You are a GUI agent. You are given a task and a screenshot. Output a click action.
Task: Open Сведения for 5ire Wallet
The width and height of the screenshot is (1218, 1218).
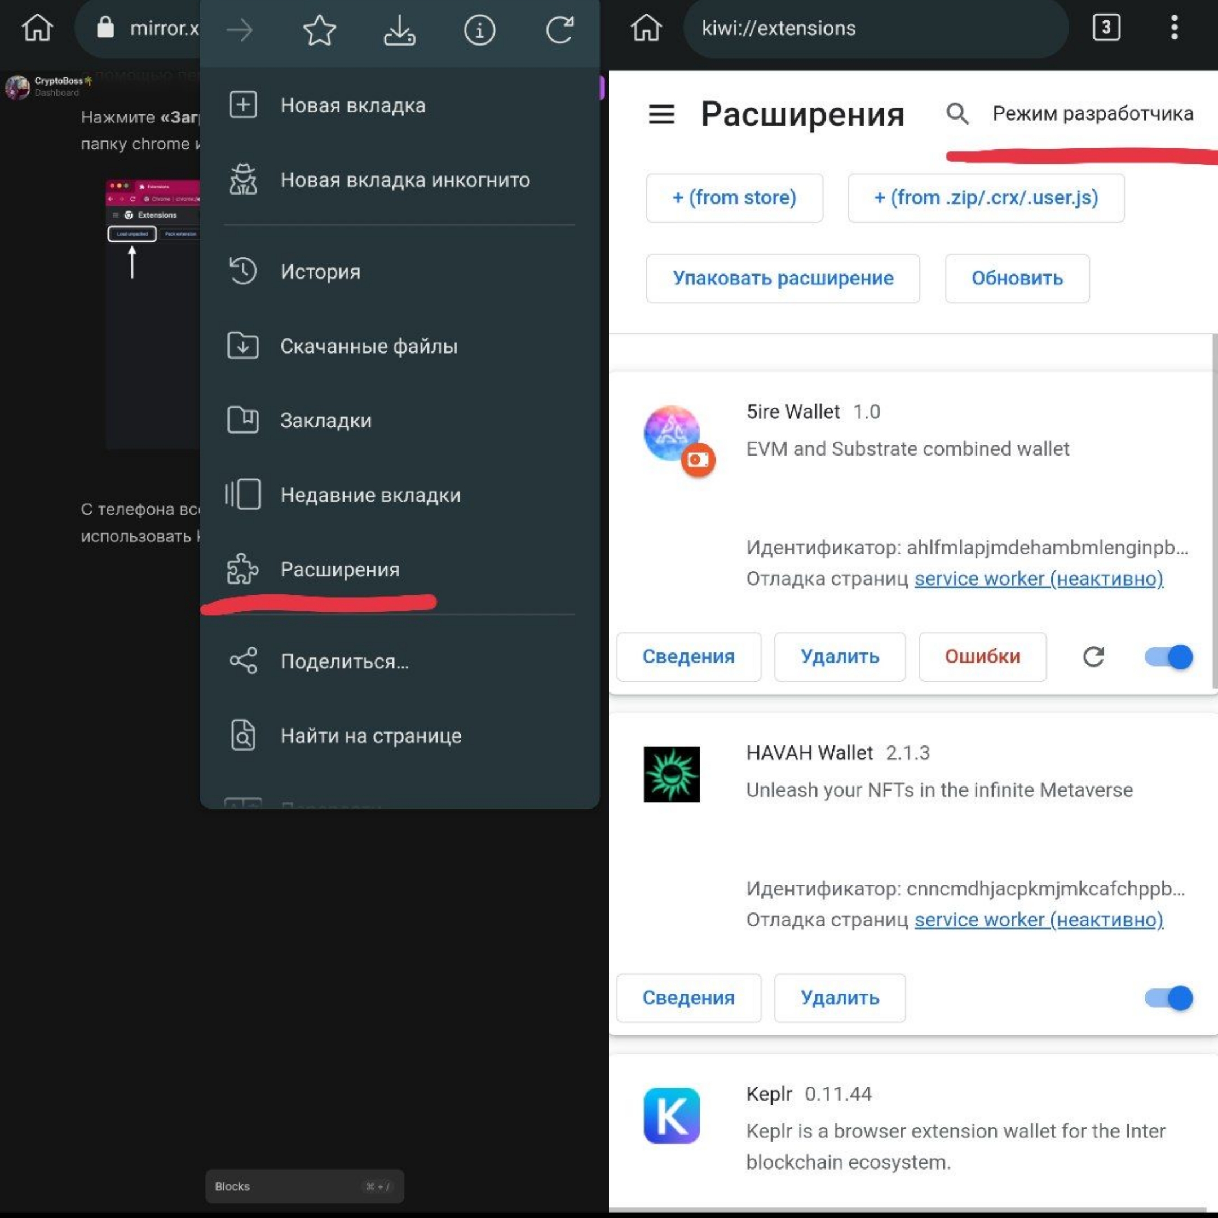tap(689, 657)
